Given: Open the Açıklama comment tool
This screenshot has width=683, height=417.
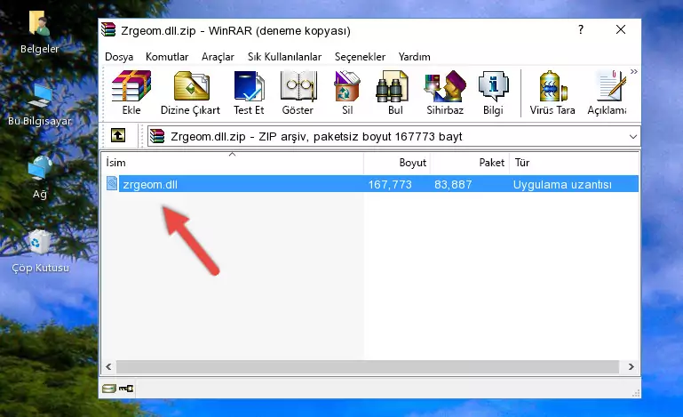Looking at the screenshot, I should pos(607,92).
